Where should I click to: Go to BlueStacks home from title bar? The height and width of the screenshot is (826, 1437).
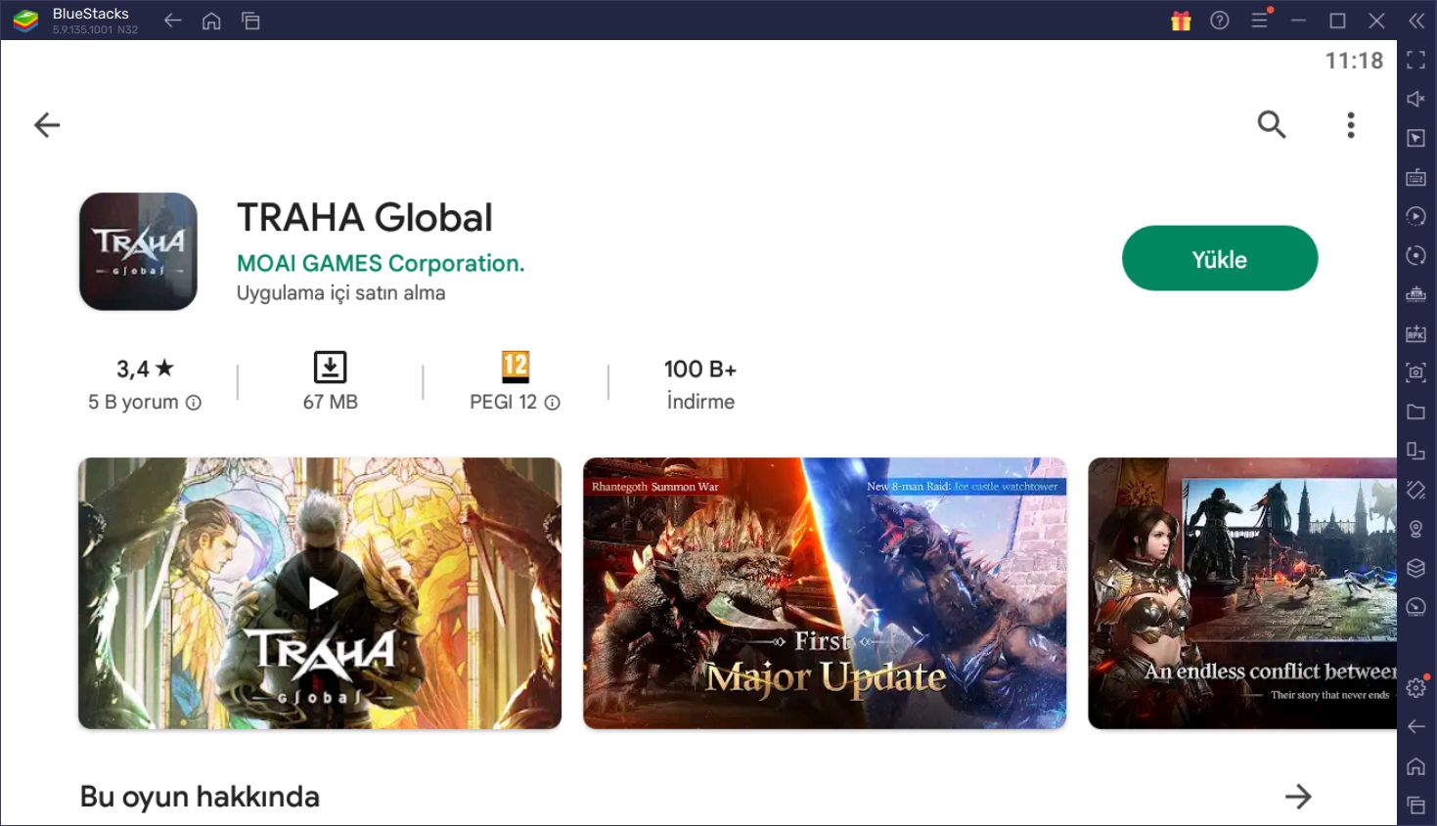pyautogui.click(x=211, y=21)
